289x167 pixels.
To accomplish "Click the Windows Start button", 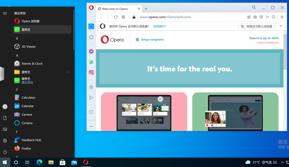I will pos(5,162).
